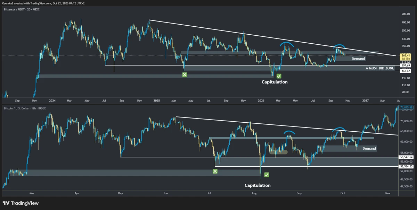Click the 135.00 price axis label

click(406, 78)
